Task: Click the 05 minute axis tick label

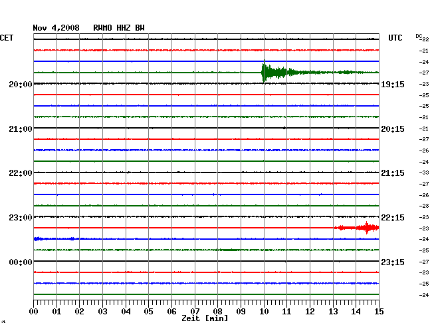Action: point(148,312)
